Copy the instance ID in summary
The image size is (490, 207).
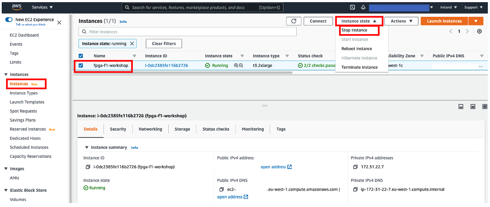tap(88, 167)
